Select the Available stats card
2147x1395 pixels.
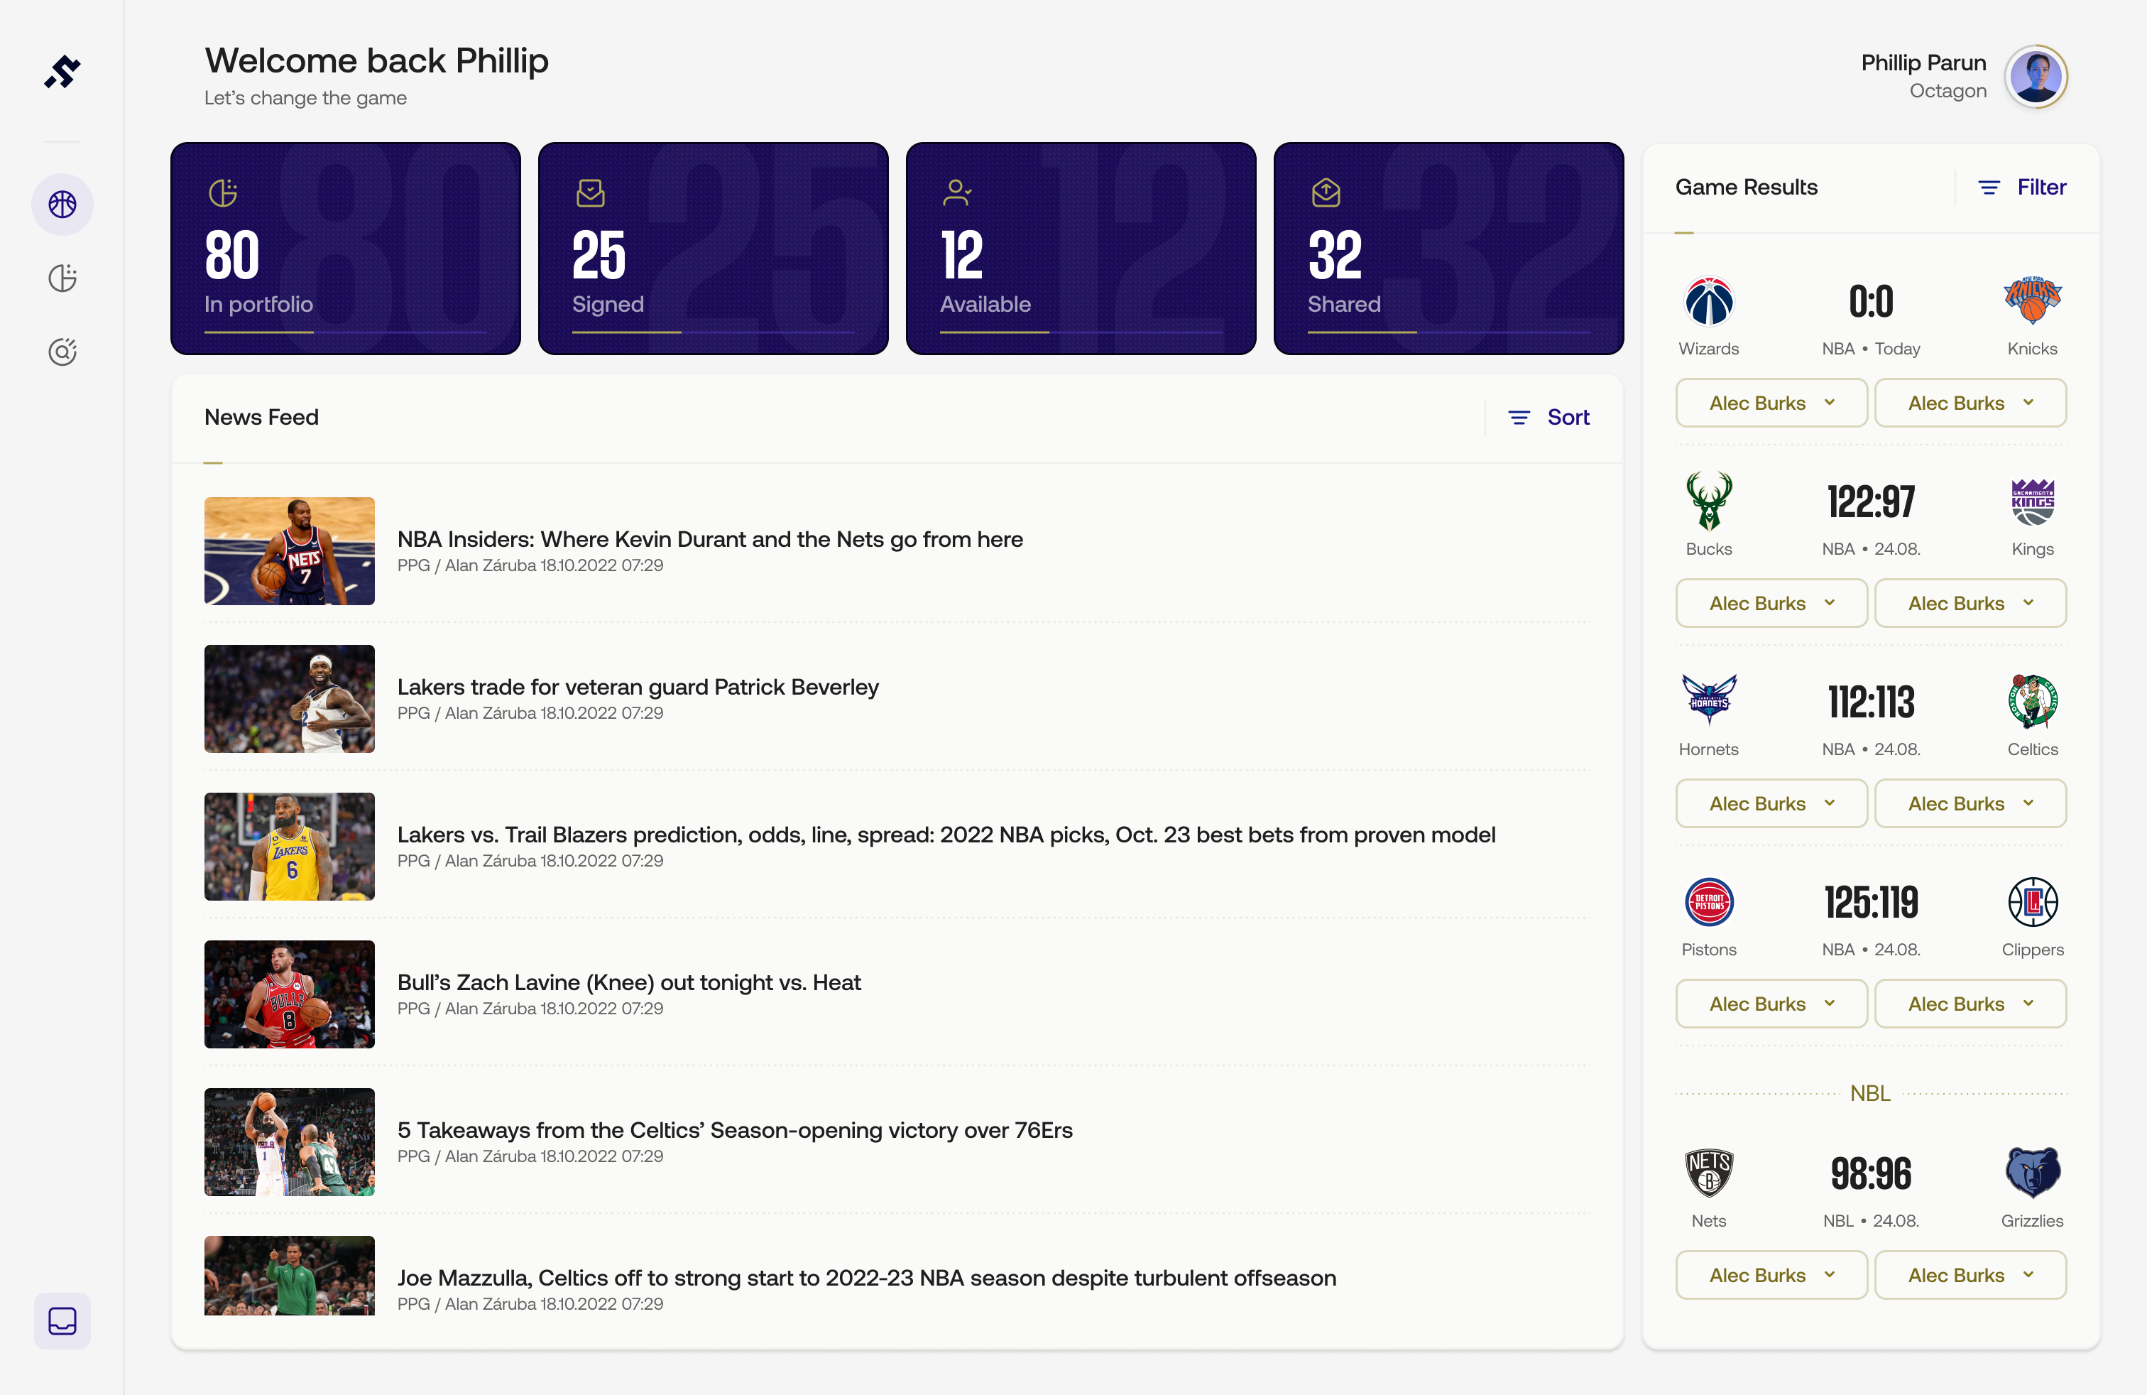(x=1081, y=248)
